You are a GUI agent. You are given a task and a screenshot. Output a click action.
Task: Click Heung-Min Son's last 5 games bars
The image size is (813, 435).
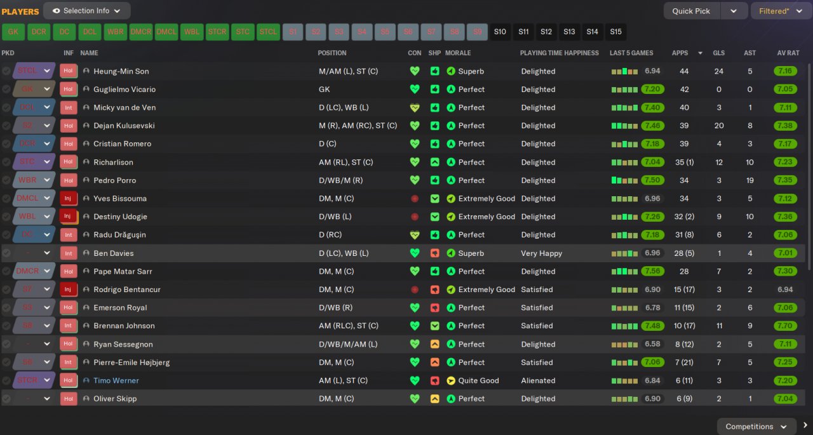[624, 71]
